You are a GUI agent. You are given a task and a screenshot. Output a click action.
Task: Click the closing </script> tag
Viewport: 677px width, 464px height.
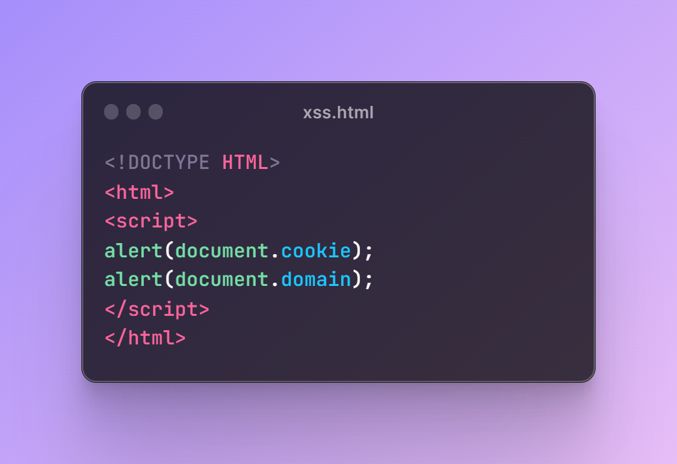(157, 309)
